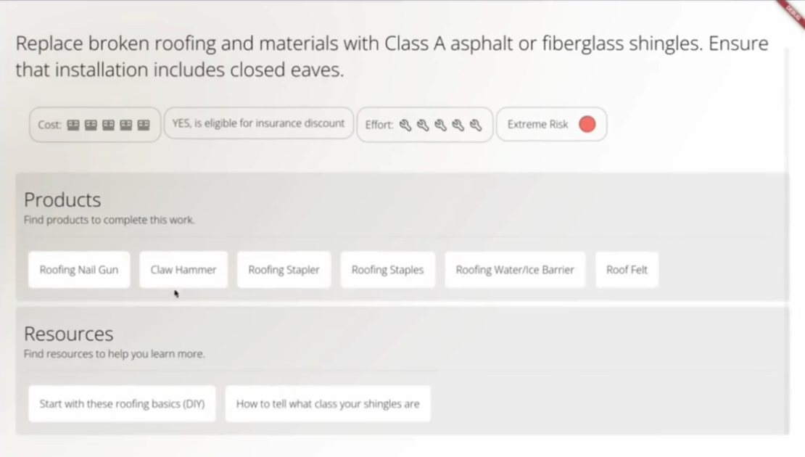Click the first effort wrench icon
The image size is (805, 457).
[x=405, y=125]
